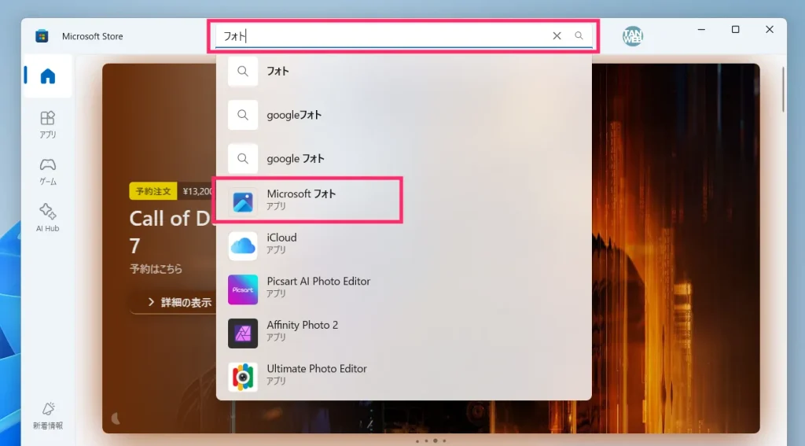Click search icon beside google フォト suggestion
Screen dimensions: 805x446
243,158
